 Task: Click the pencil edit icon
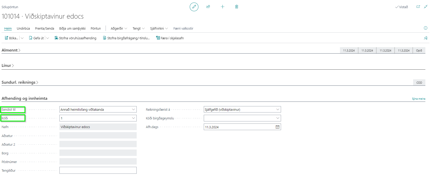(194, 7)
